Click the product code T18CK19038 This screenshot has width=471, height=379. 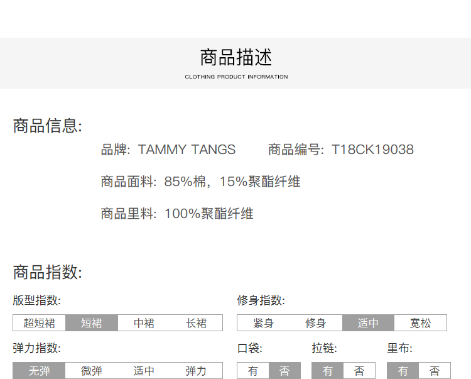coord(372,150)
